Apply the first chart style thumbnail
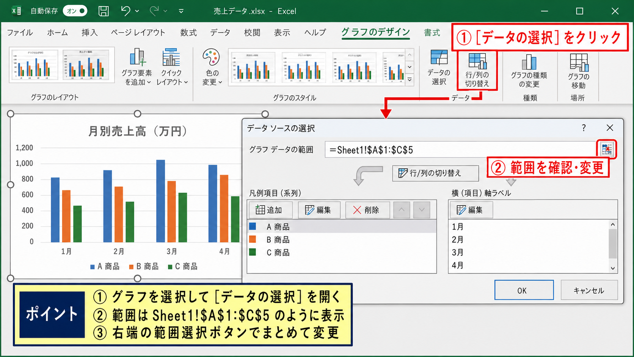 (253, 67)
